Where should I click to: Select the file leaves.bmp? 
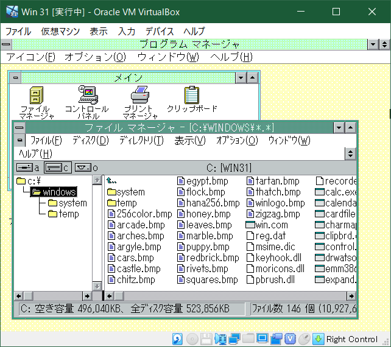(x=205, y=225)
